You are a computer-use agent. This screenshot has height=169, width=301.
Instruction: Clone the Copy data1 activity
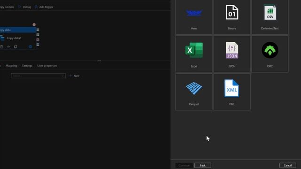[16, 46]
